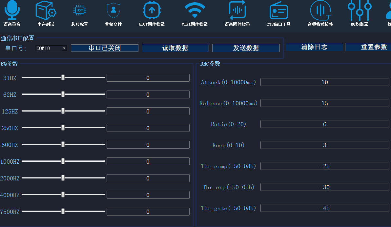Toggle the 串口已关闭 port button
This screenshot has height=227, width=391.
pos(105,48)
